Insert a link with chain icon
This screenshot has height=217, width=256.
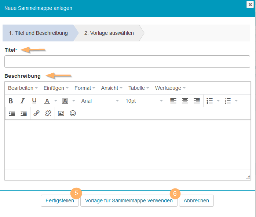click(x=36, y=113)
